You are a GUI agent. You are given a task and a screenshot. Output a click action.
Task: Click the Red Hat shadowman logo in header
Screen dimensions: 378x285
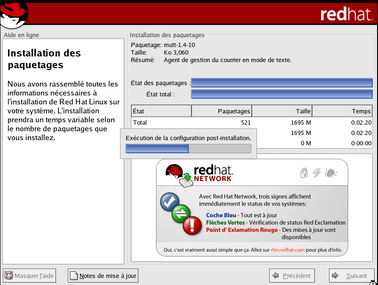tap(14, 13)
